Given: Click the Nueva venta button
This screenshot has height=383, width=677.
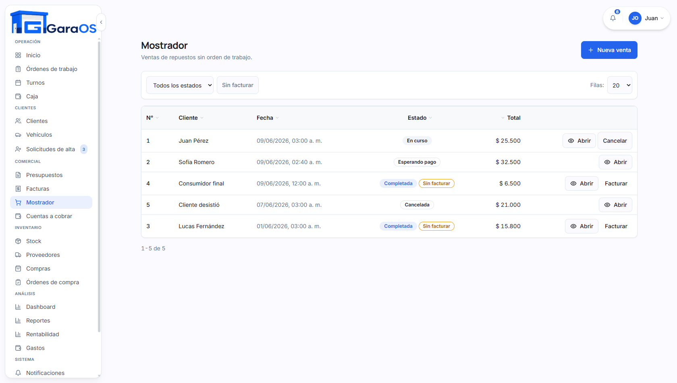Looking at the screenshot, I should click(609, 50).
